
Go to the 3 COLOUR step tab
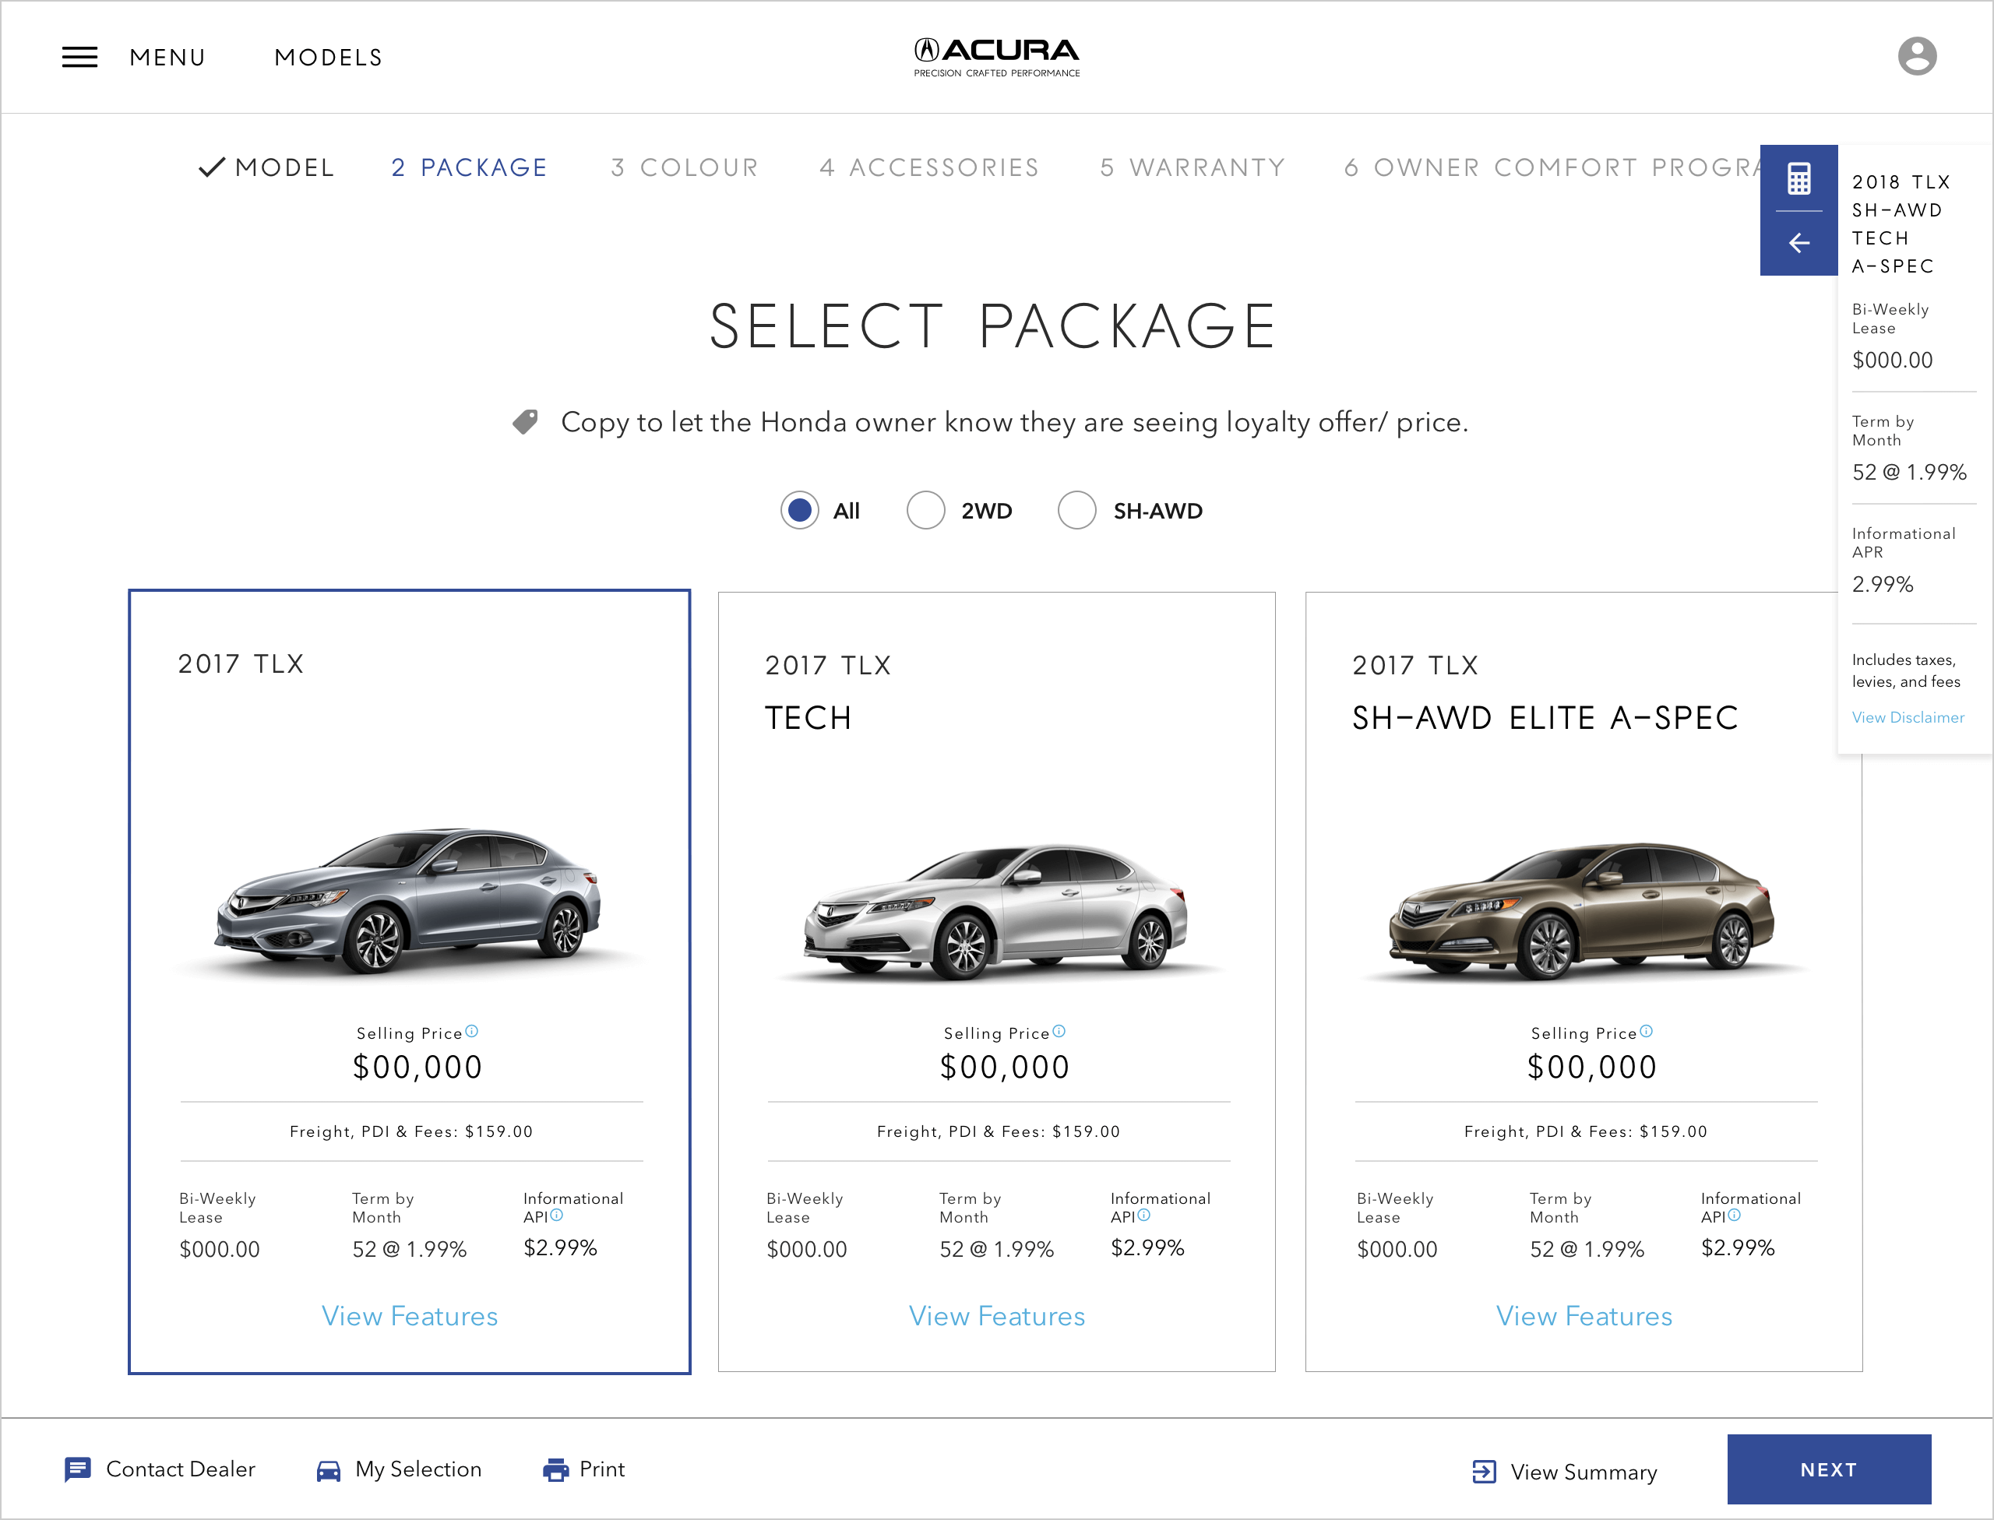click(x=685, y=167)
